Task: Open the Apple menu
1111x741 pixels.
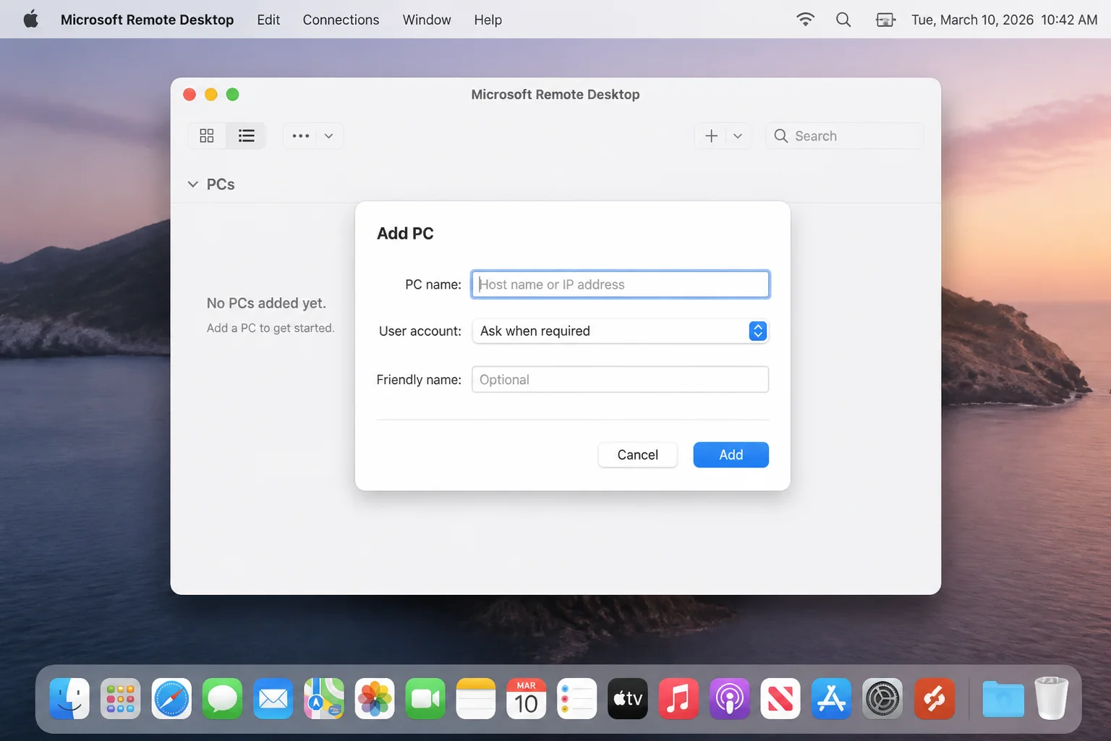Action: (30, 20)
